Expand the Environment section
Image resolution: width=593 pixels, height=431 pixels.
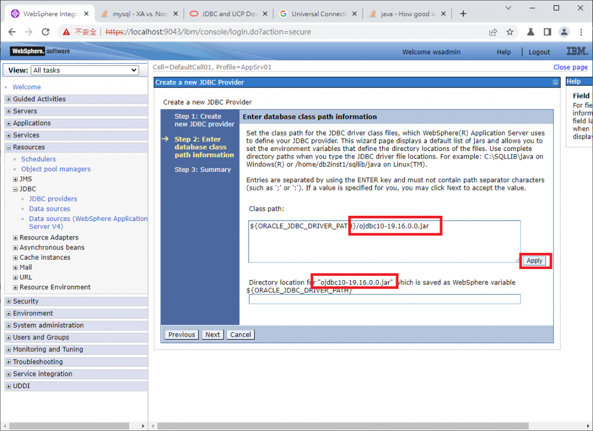click(9, 313)
